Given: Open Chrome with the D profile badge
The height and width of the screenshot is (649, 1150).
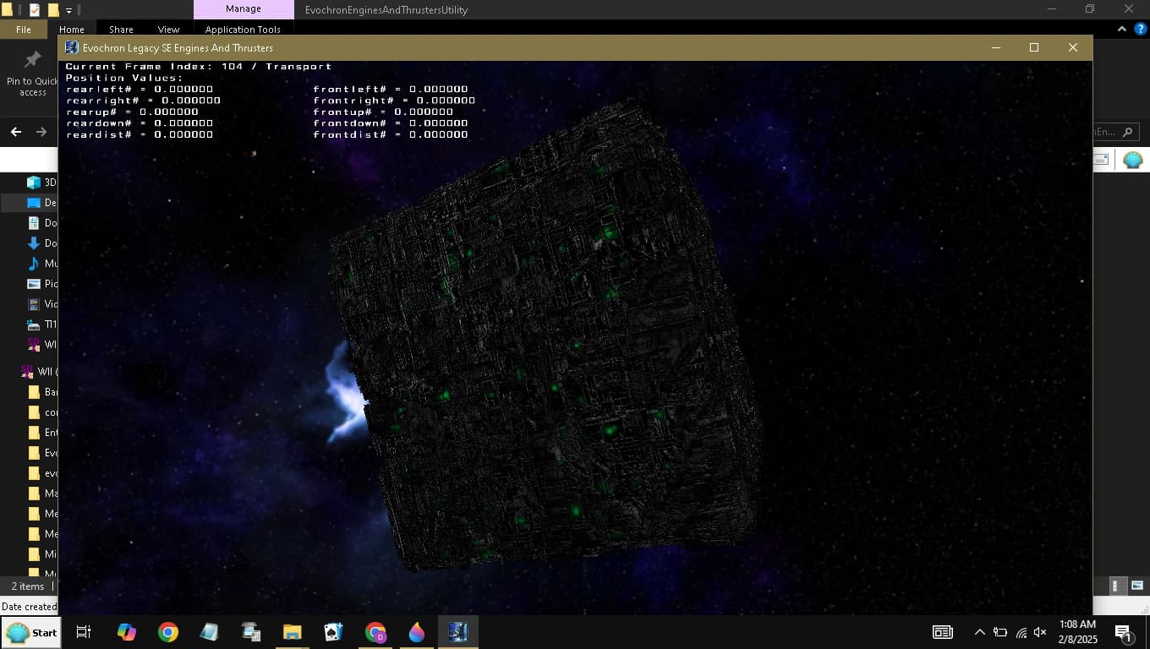Looking at the screenshot, I should coord(375,632).
